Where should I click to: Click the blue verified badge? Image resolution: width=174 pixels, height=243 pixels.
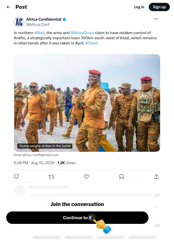pos(64,19)
